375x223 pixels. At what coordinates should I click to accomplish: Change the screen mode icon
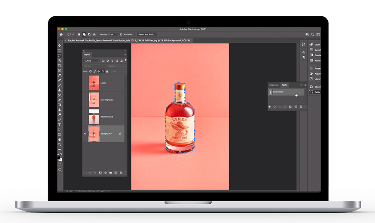point(60,170)
